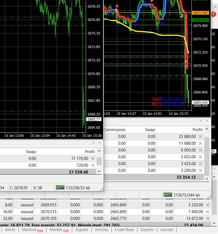This screenshot has width=218, height=234.
Task: Open the Mailbox tab
Action: (32, 230)
